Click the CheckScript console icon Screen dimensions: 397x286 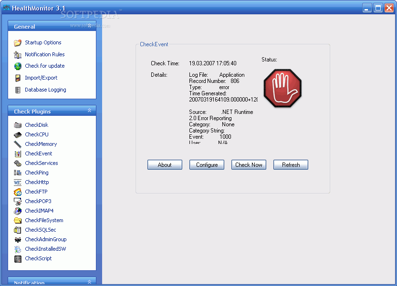[x=18, y=259]
